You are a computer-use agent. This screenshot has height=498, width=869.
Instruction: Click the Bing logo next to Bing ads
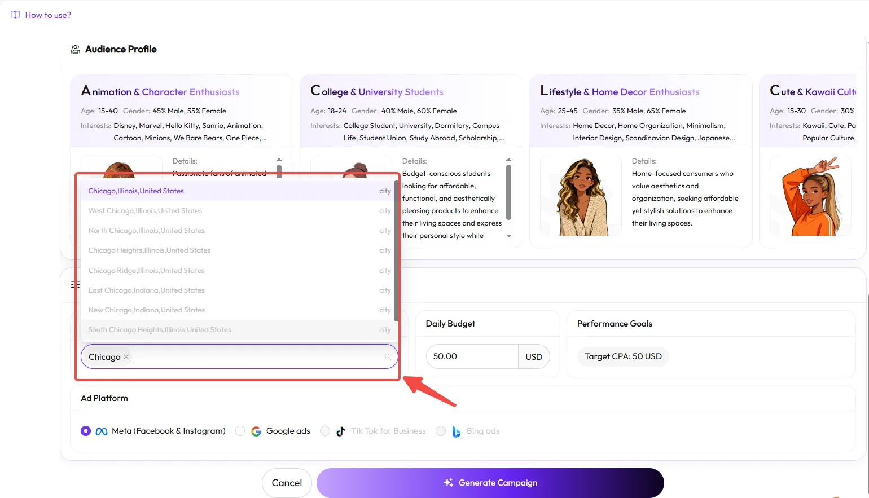click(457, 431)
